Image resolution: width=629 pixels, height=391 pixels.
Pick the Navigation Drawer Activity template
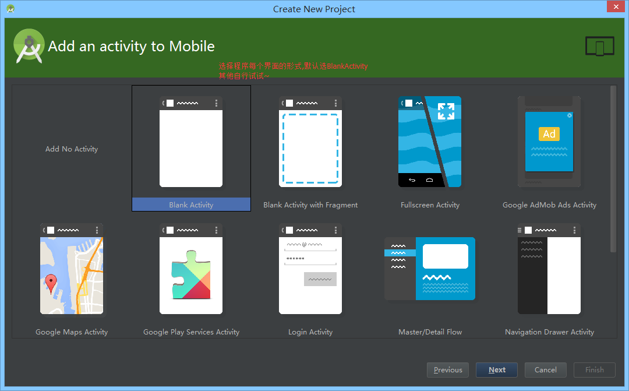(549, 269)
